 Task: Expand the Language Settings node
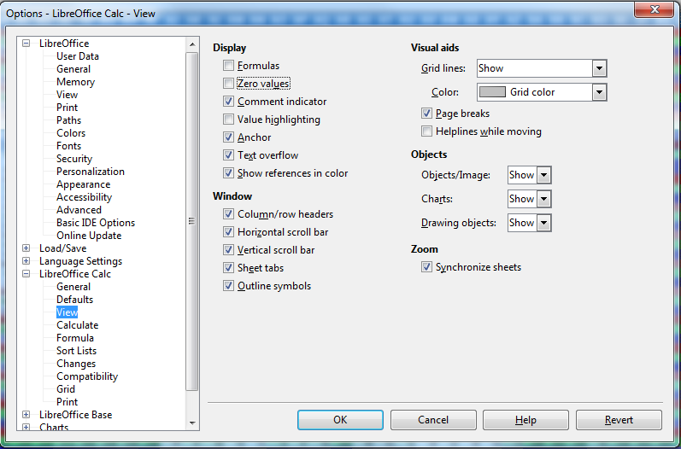(26, 261)
